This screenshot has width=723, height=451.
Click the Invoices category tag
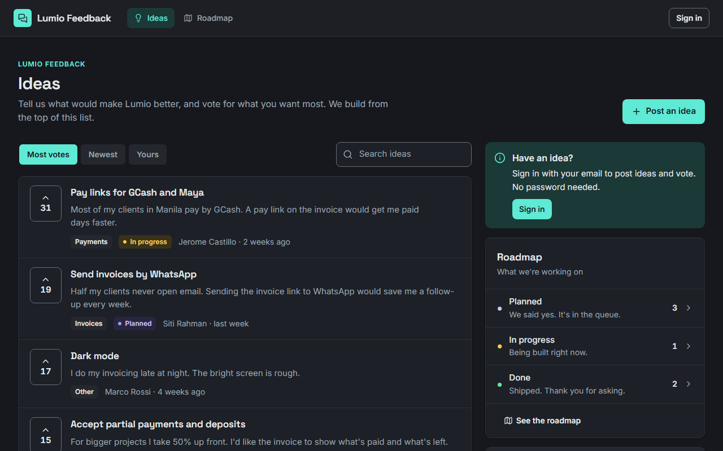[x=89, y=324]
